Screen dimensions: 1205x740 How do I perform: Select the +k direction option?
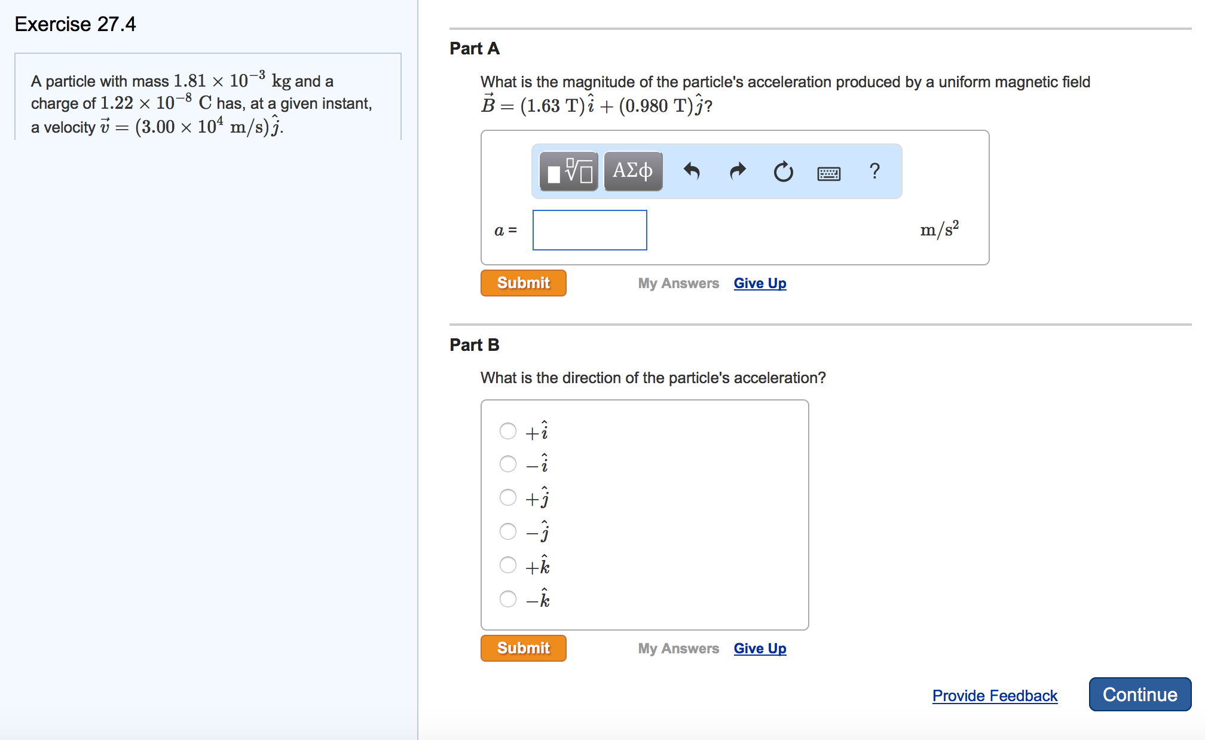pos(507,565)
